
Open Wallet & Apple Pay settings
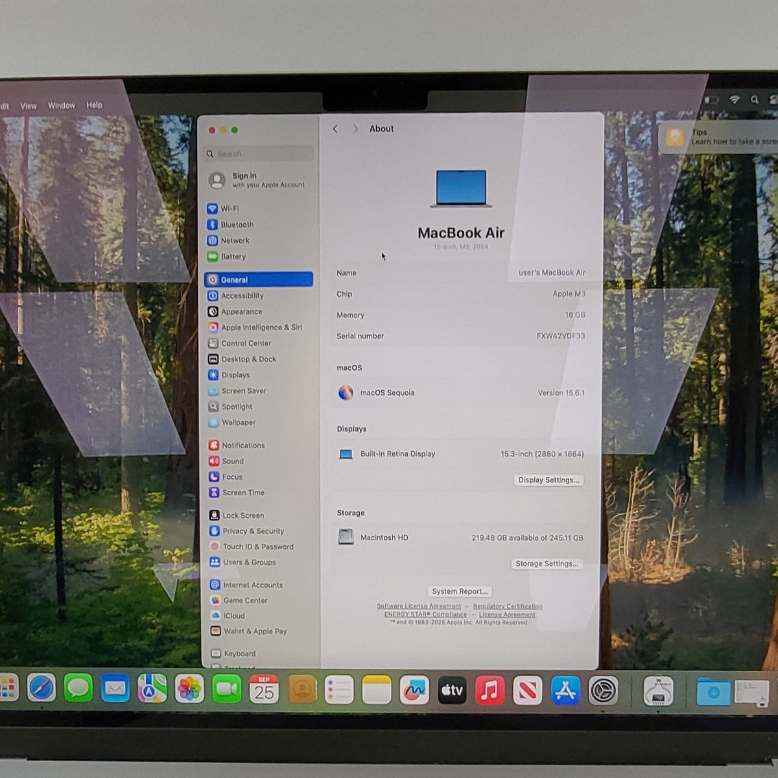[x=248, y=631]
